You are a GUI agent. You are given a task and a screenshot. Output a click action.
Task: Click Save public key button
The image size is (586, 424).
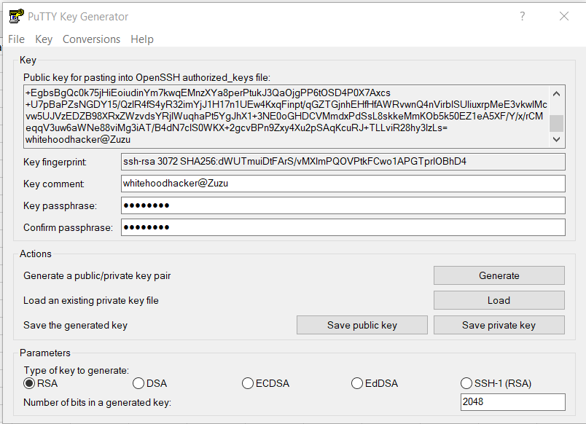362,325
